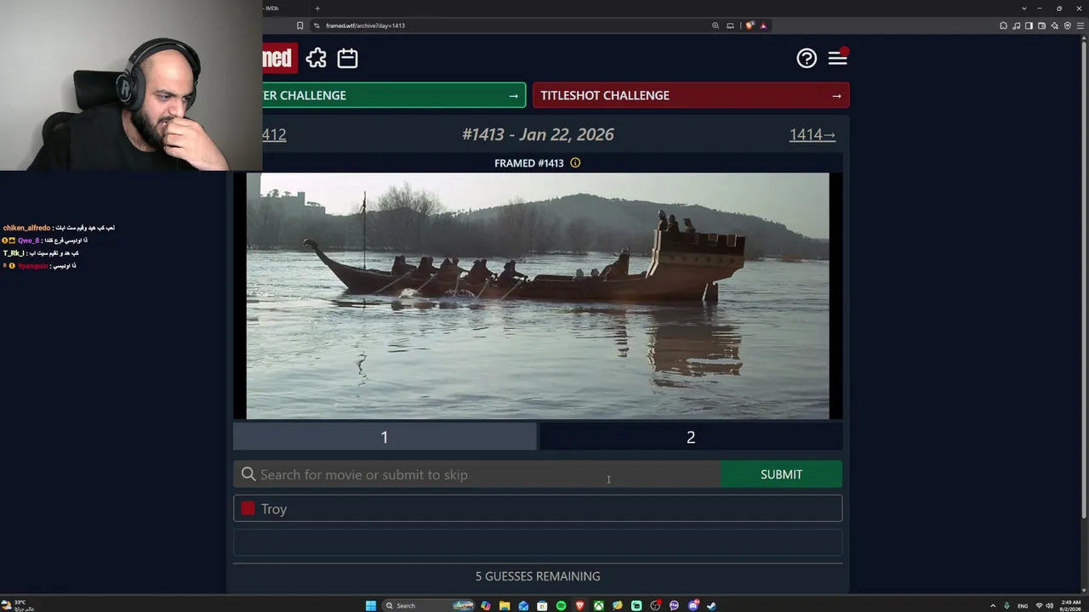Open the archive calendar icon
This screenshot has width=1089, height=612.
point(347,58)
